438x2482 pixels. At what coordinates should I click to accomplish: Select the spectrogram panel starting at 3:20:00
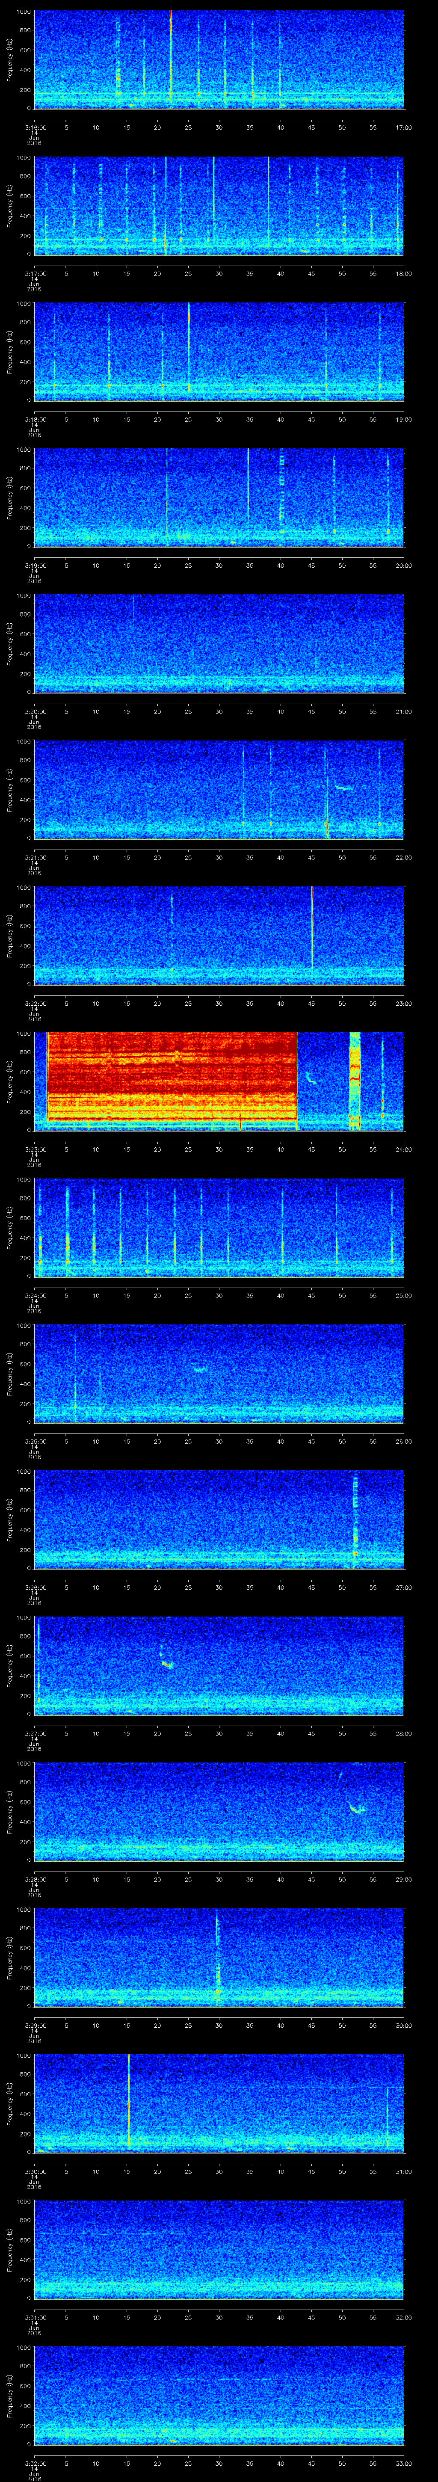(x=219, y=644)
